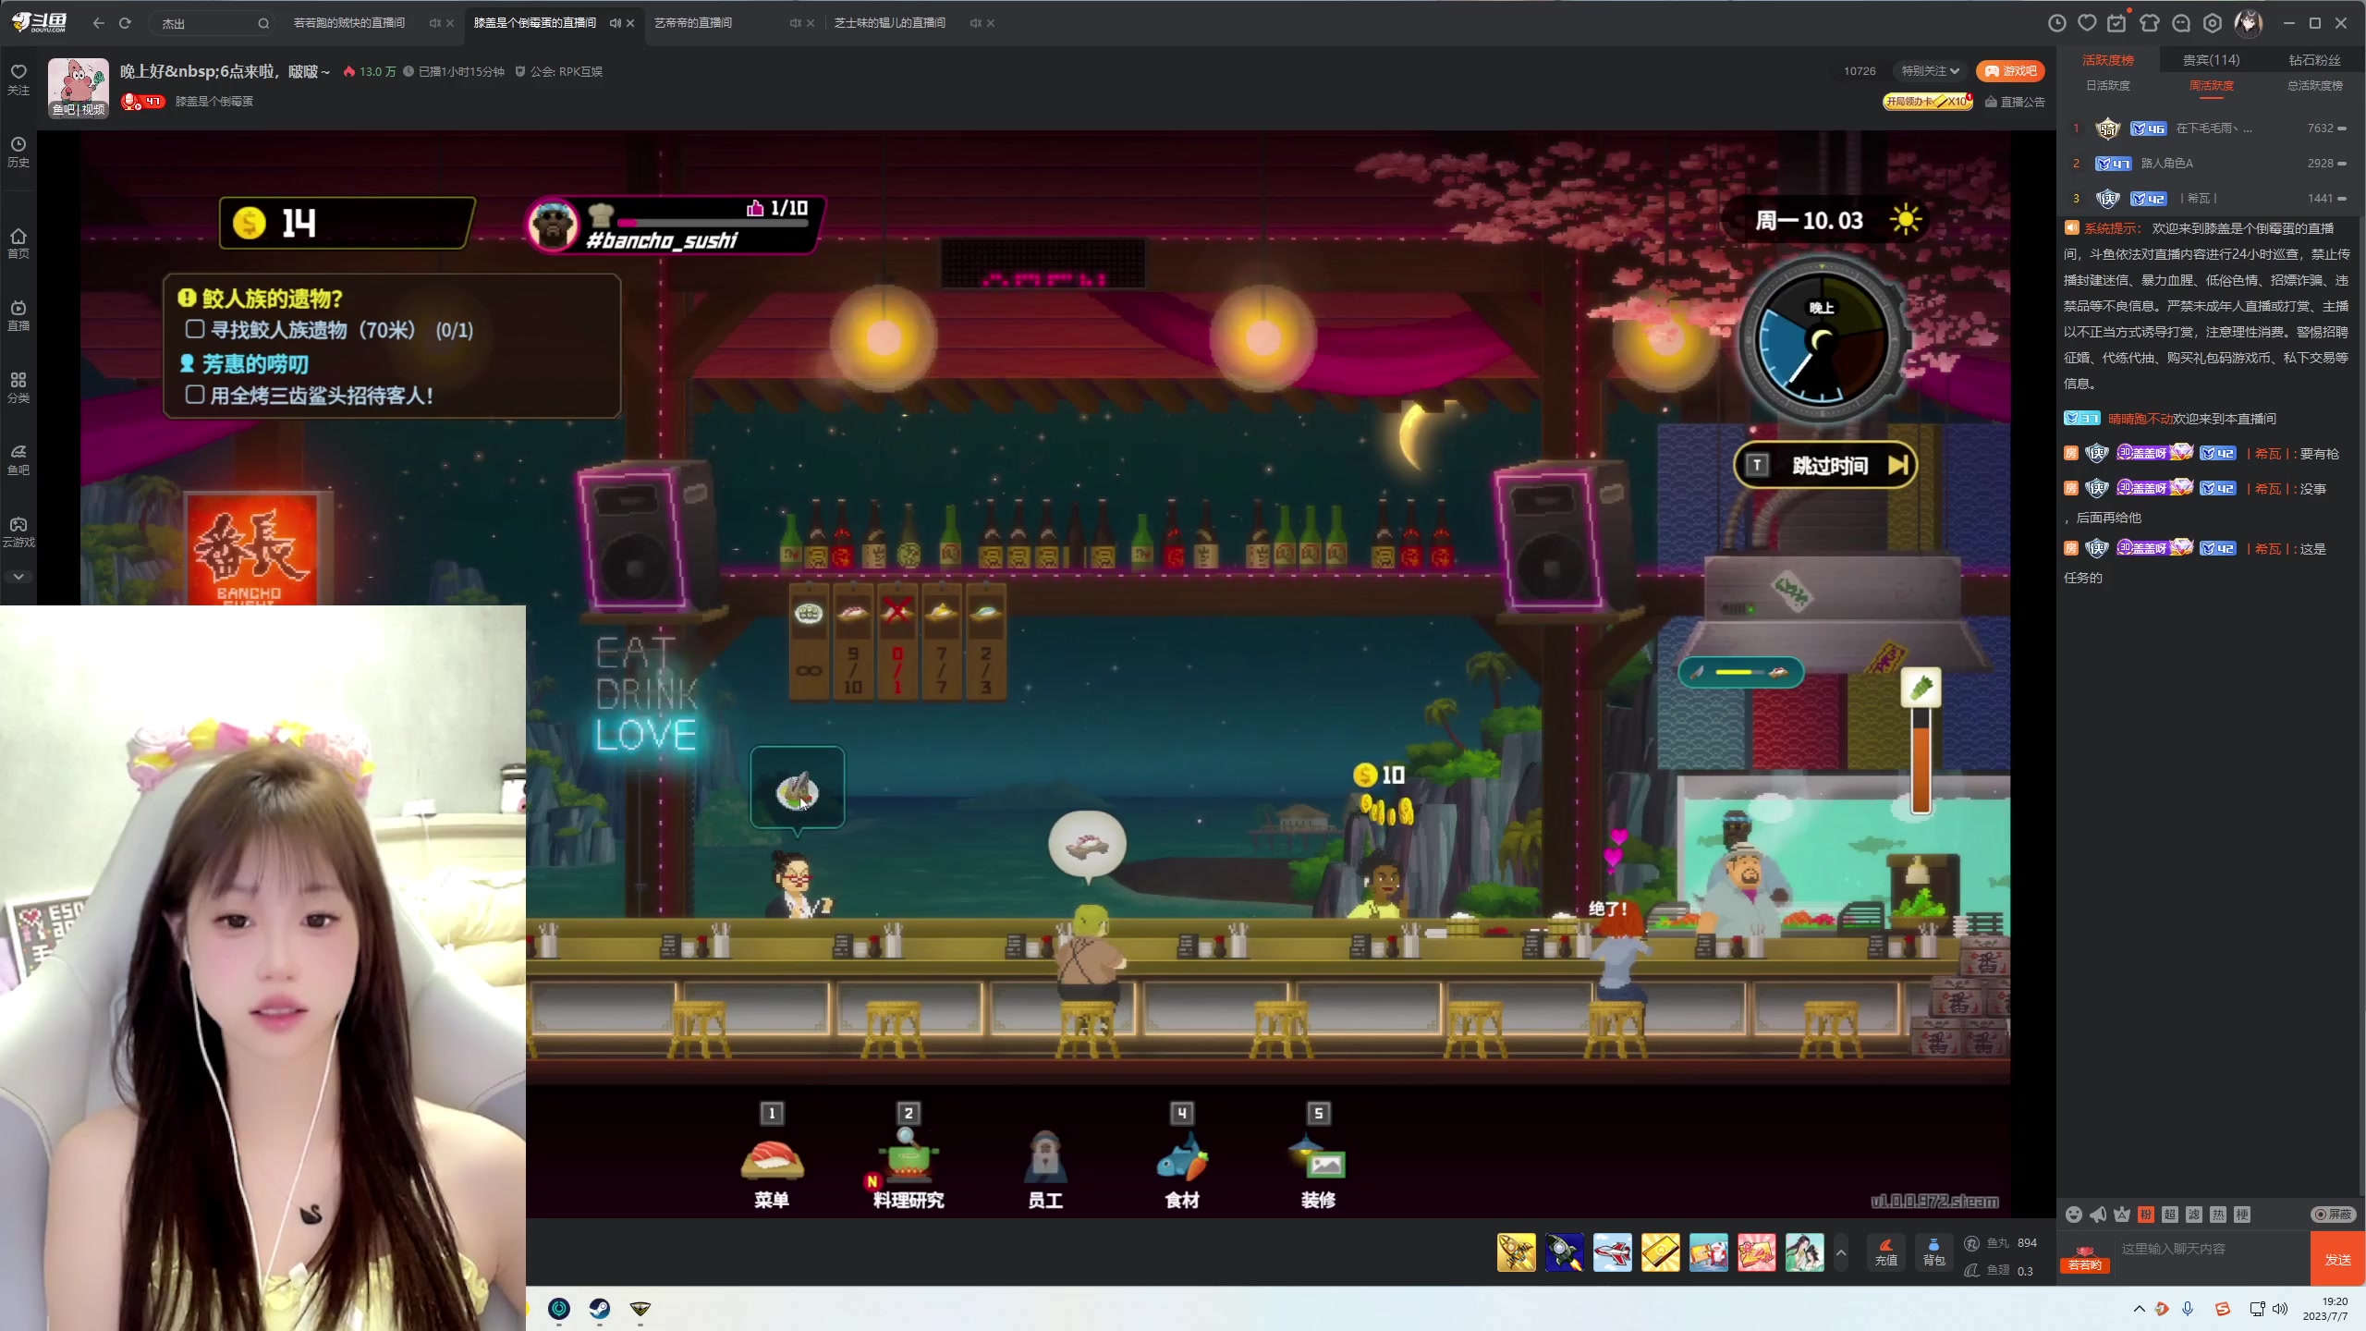Open the 贵宾(114) tab
Viewport: 2366px width, 1331px height.
point(2211,60)
